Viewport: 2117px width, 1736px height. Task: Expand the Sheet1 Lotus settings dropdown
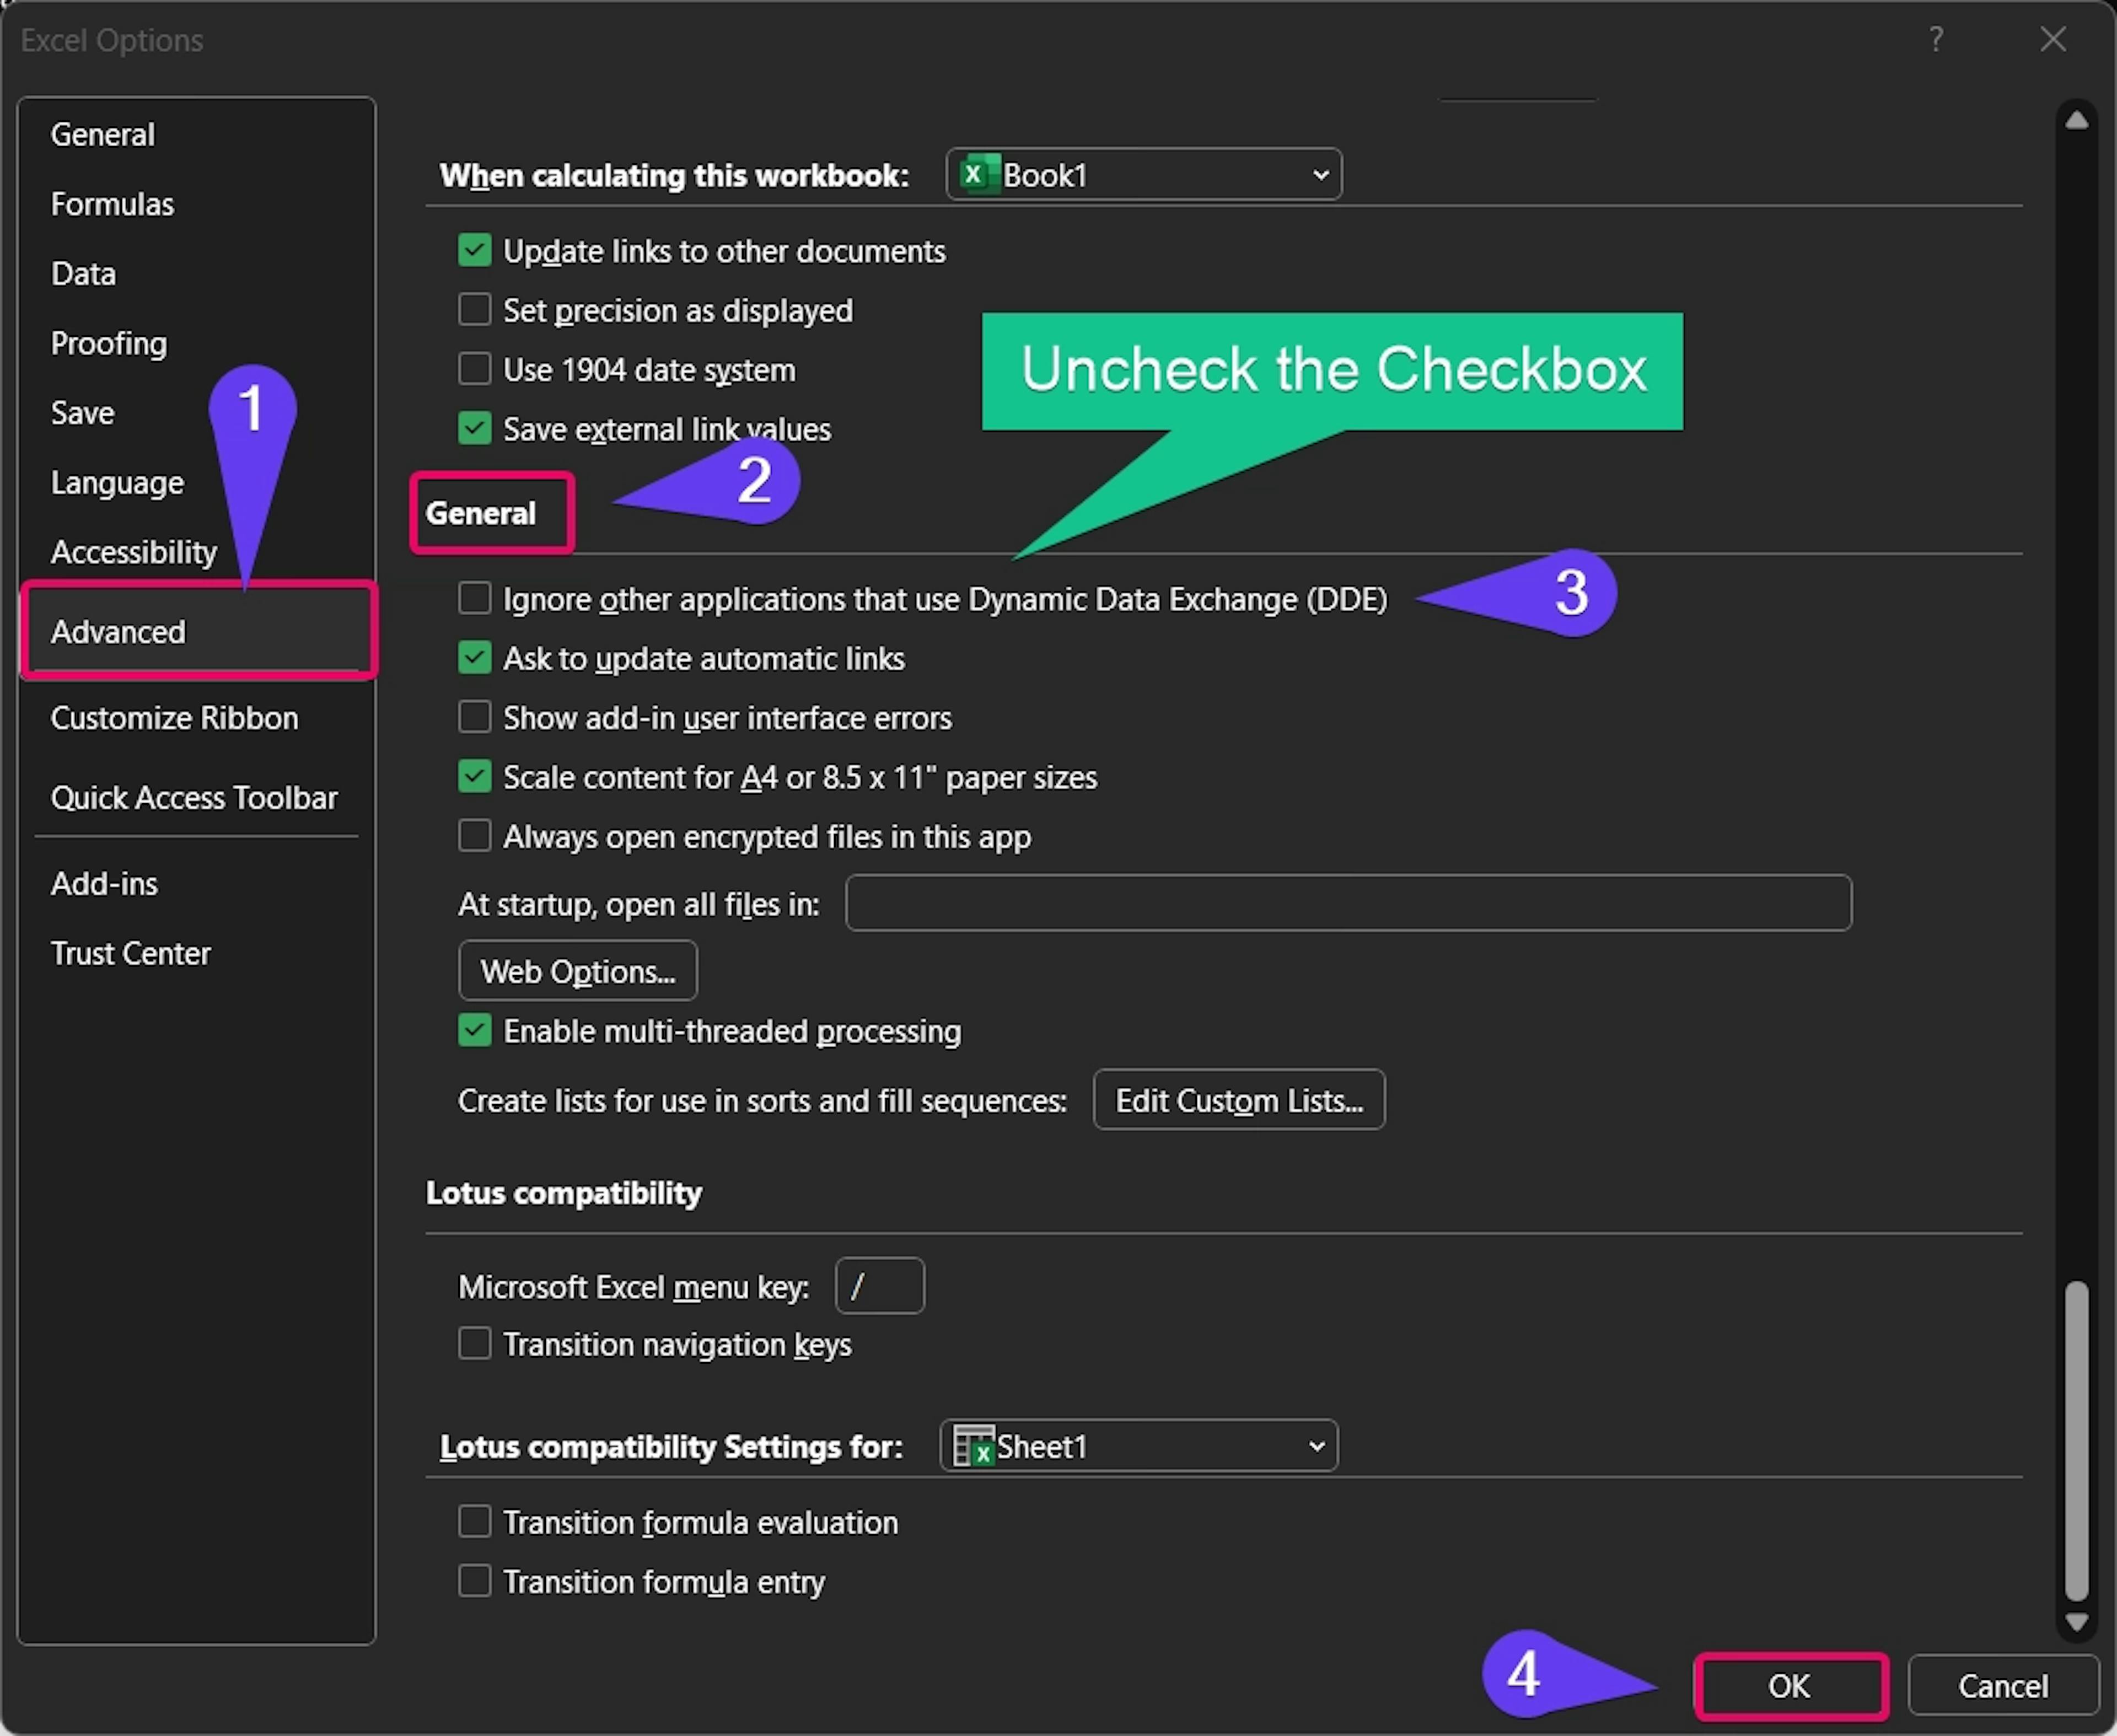[1138, 1446]
